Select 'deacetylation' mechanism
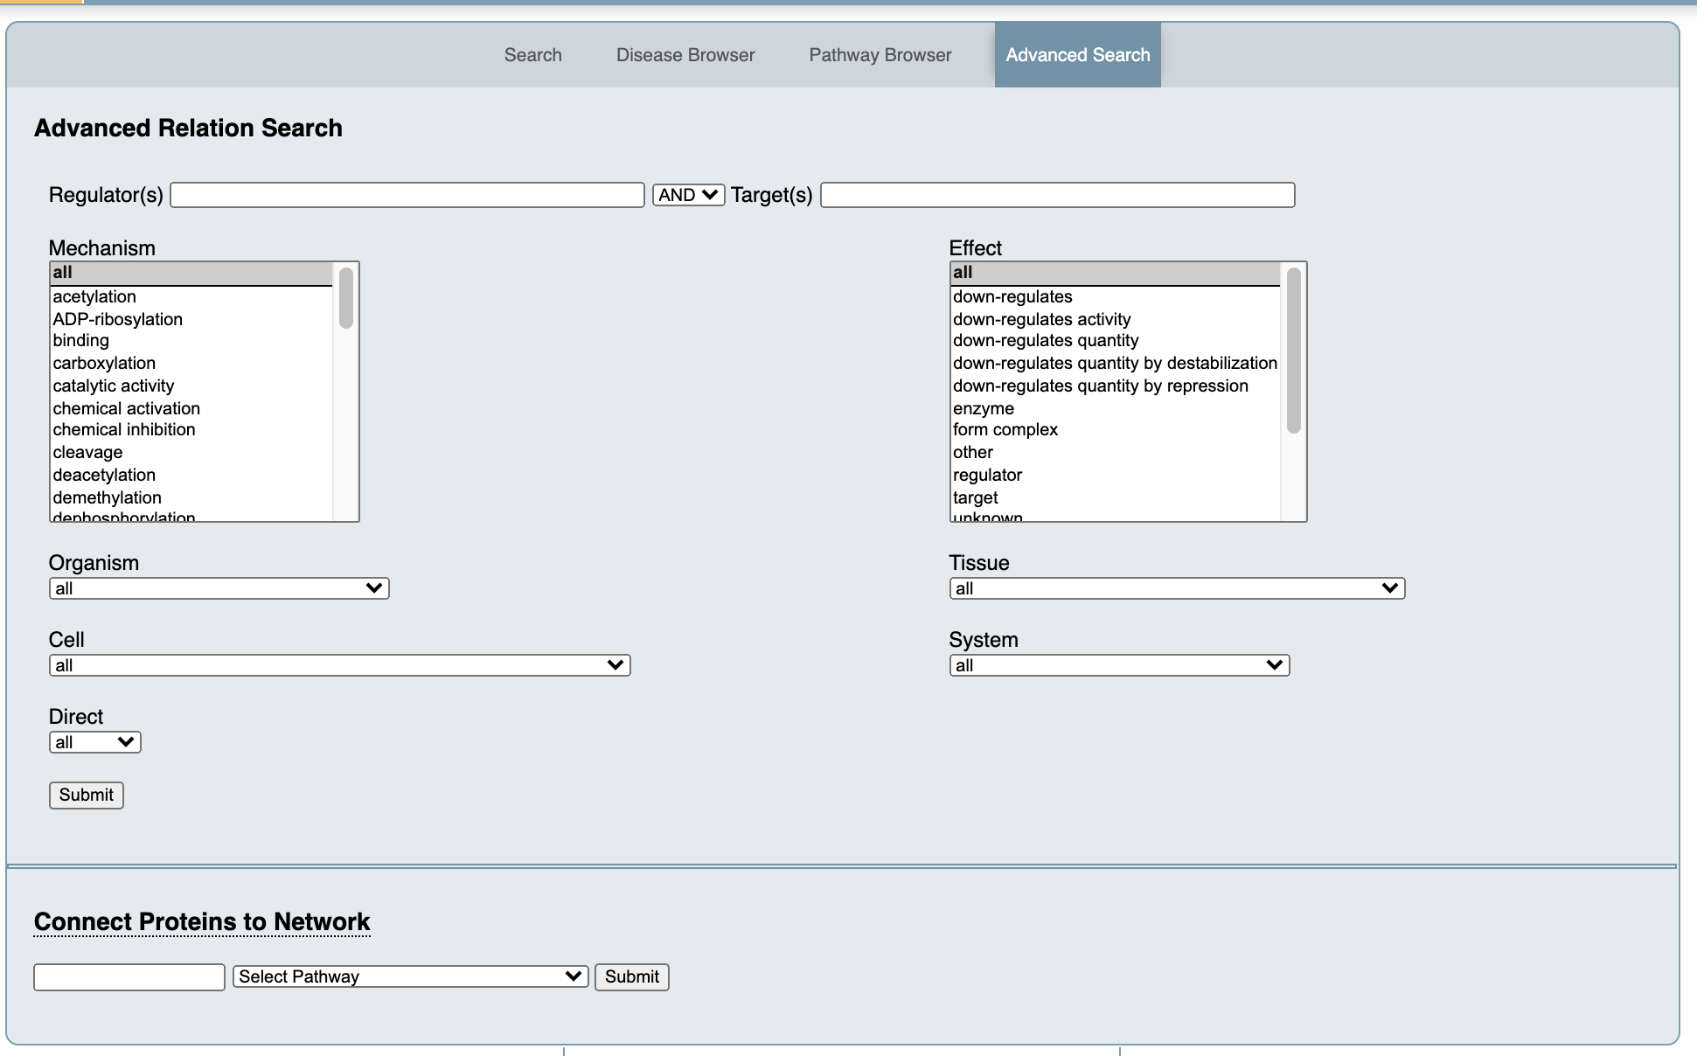Image resolution: width=1697 pixels, height=1056 pixels. [x=191, y=476]
